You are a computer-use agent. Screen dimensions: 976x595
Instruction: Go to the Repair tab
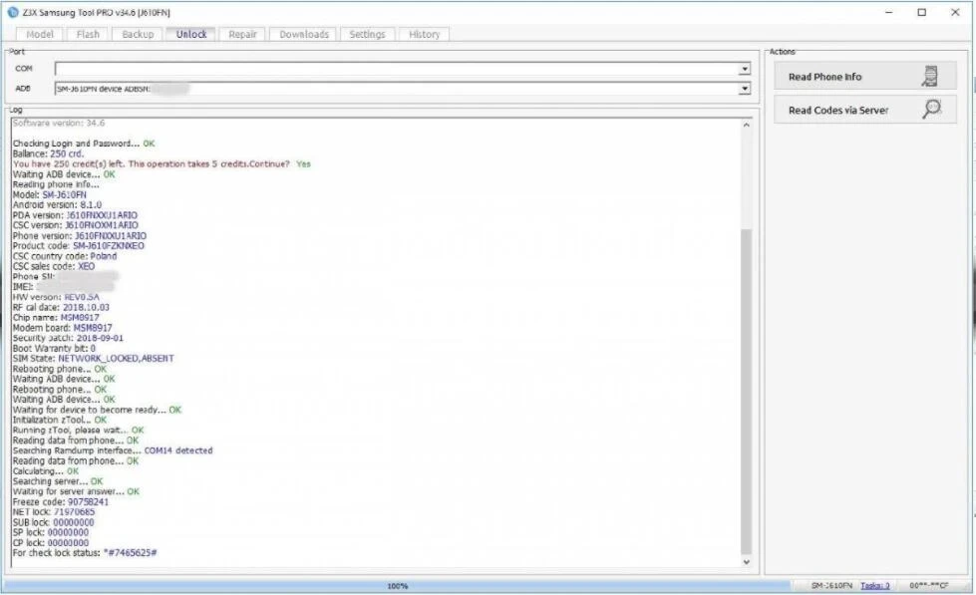point(242,34)
